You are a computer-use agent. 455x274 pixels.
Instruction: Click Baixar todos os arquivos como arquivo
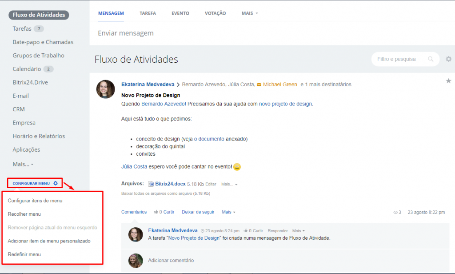[166, 193]
